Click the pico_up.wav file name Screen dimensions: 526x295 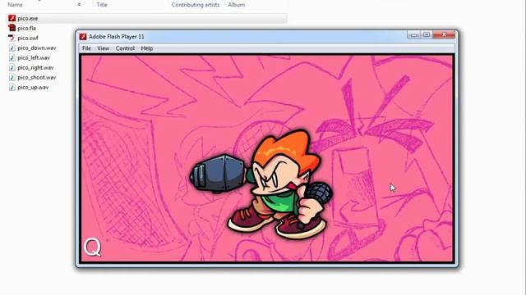click(x=33, y=88)
